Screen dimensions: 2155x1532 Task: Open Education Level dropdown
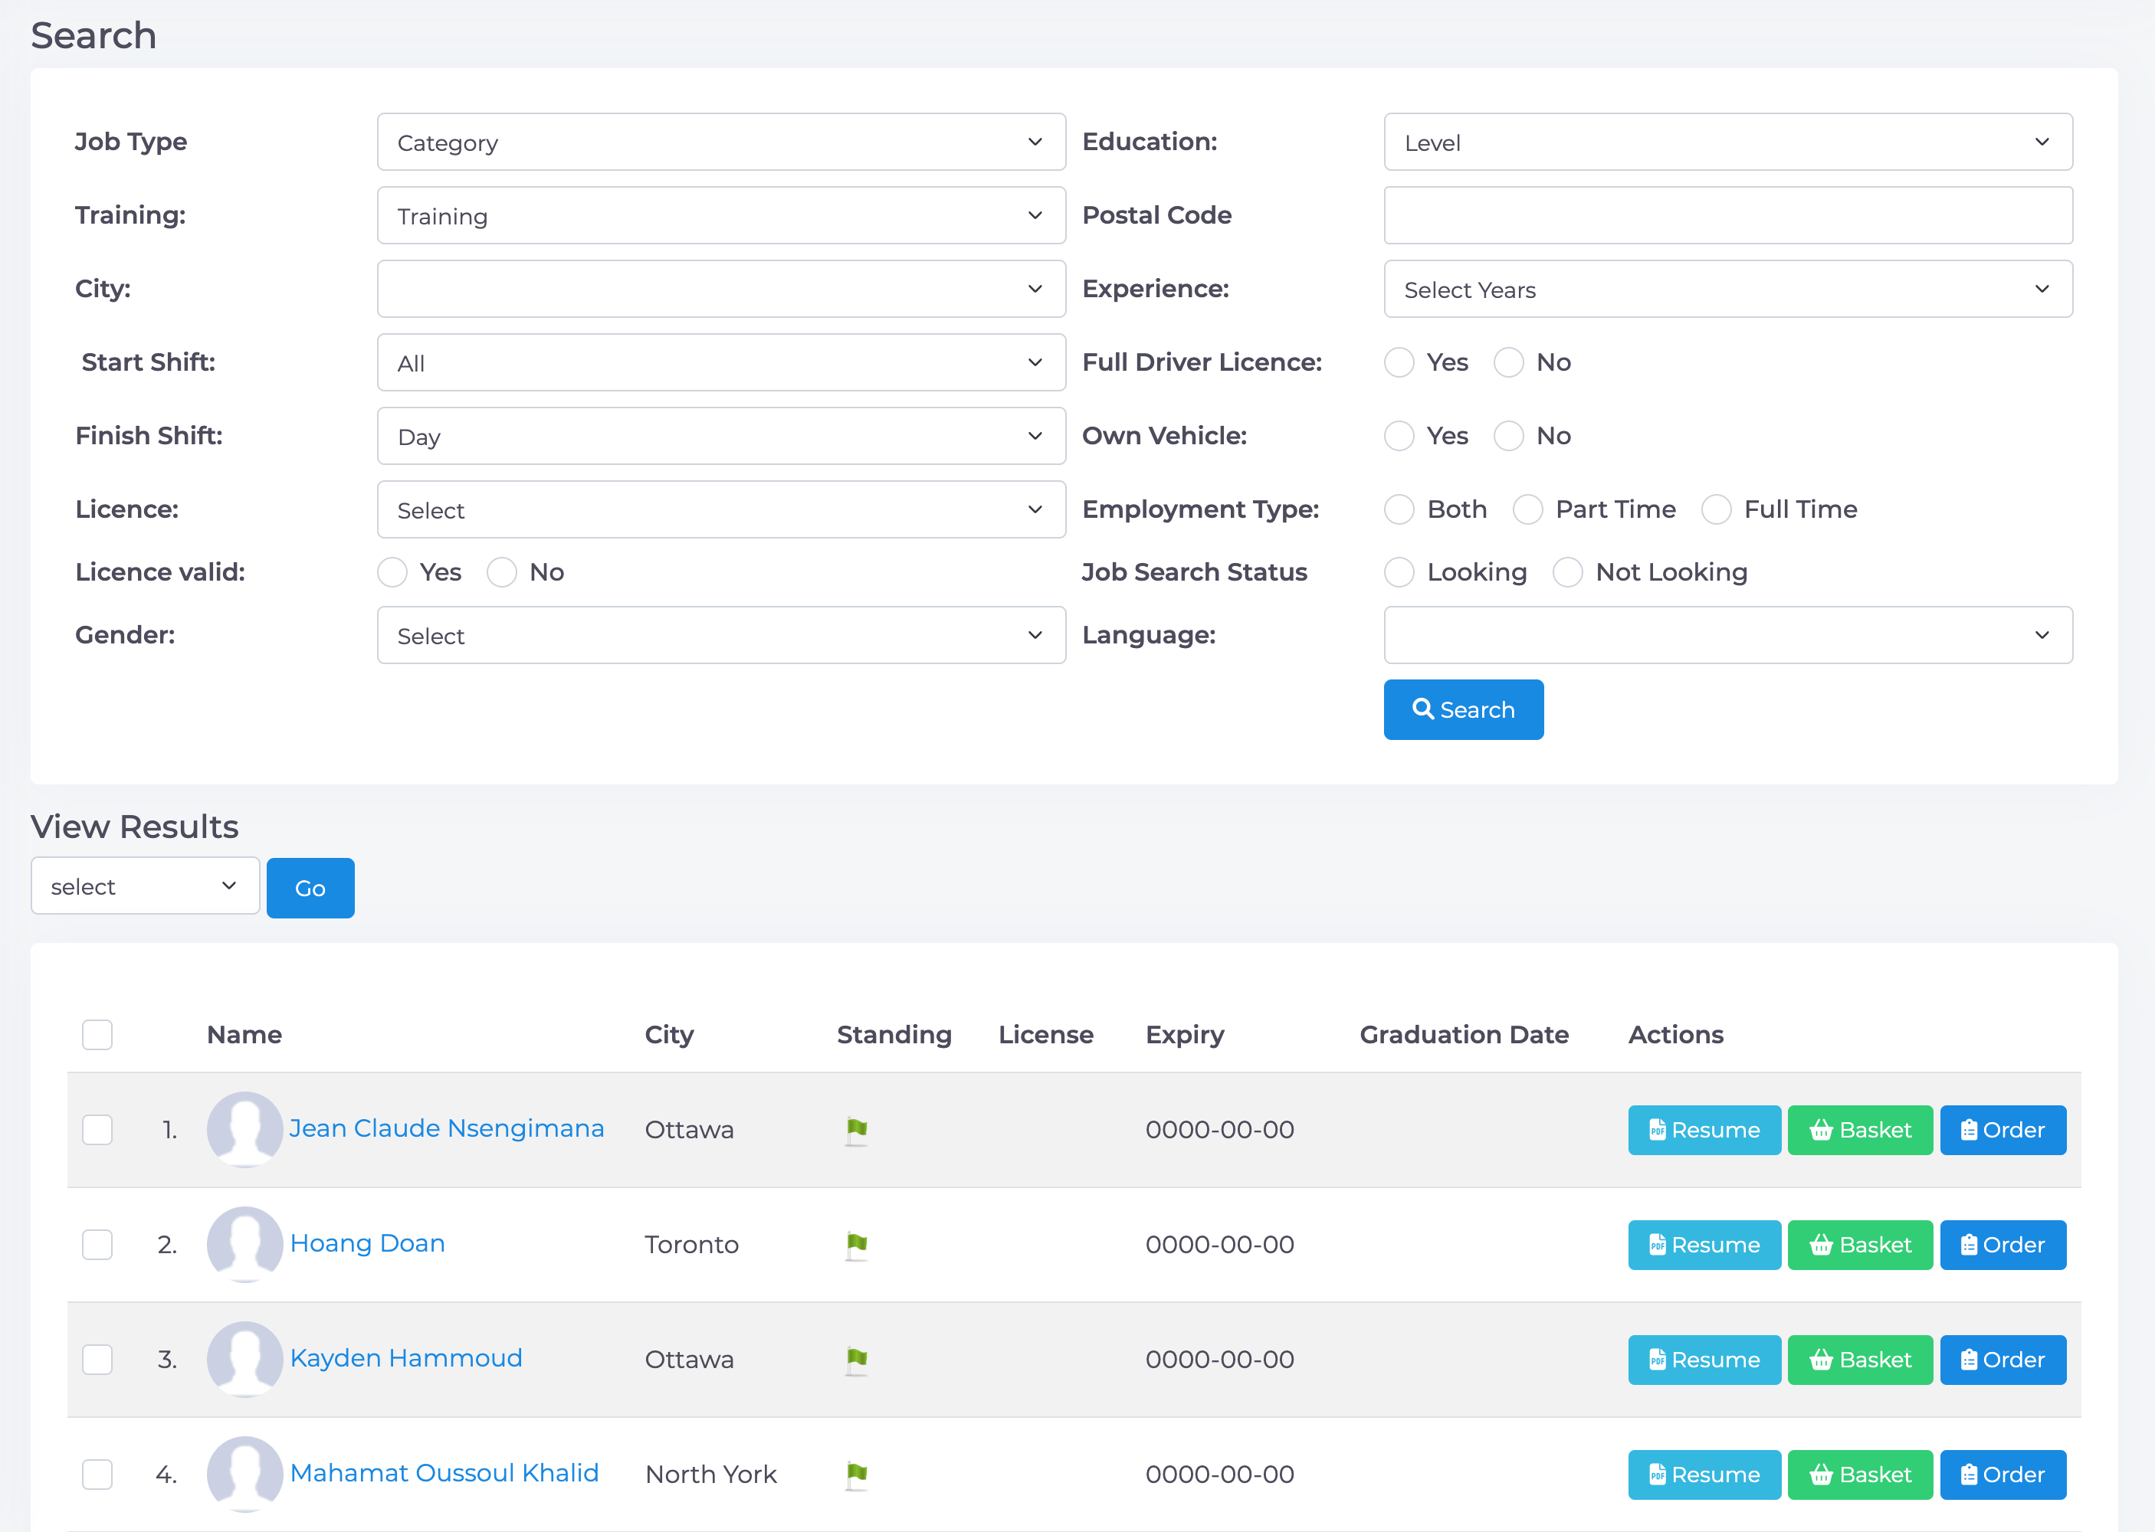click(1729, 142)
